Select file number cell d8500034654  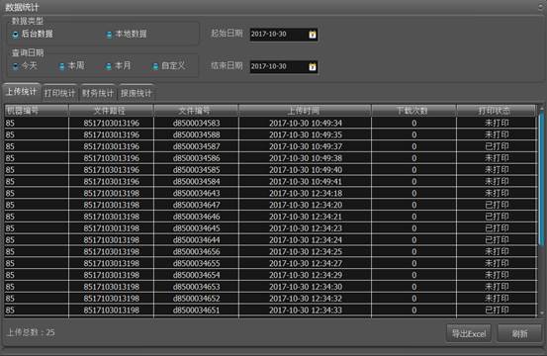pyautogui.click(x=197, y=275)
